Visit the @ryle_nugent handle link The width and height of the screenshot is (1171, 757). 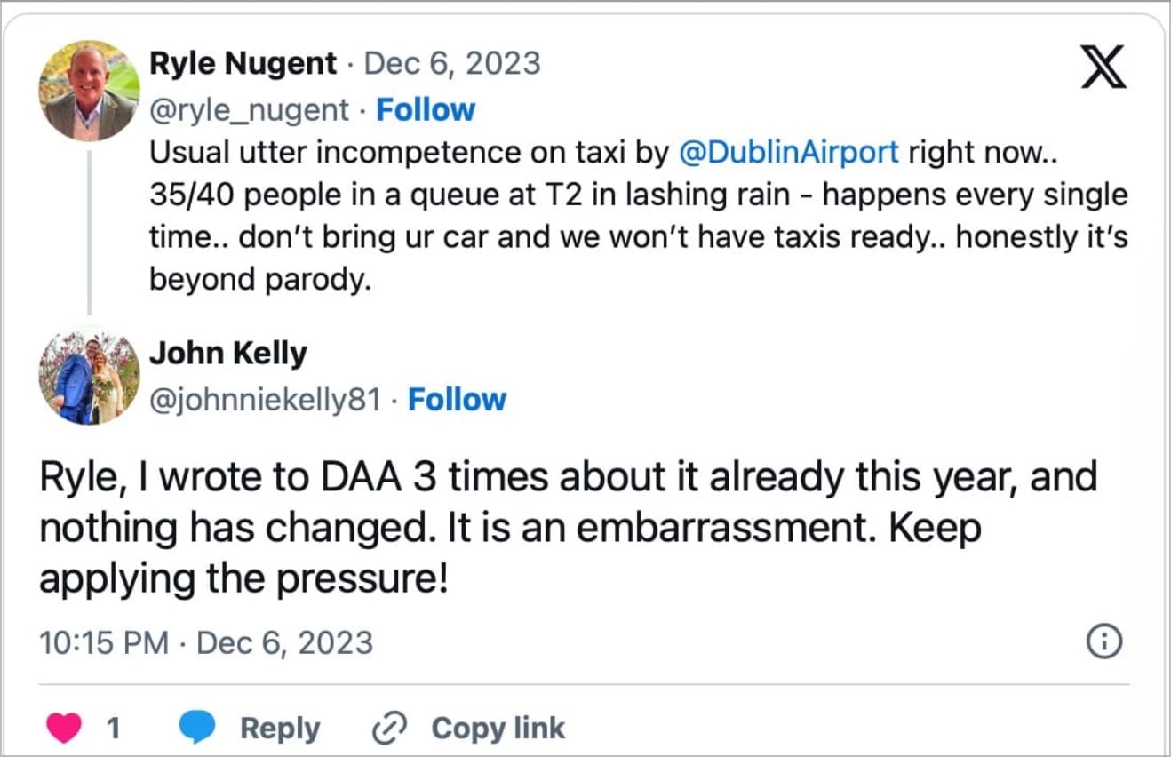250,109
